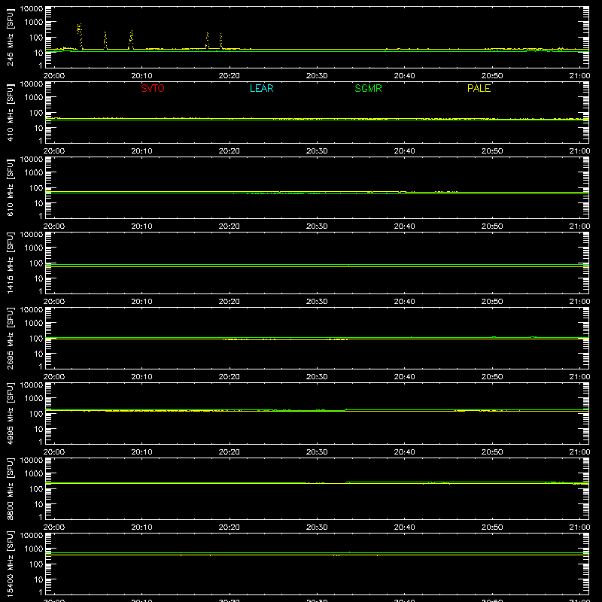Click the yellow PALE station label
Viewport: 602px width, 602px height.
[479, 88]
